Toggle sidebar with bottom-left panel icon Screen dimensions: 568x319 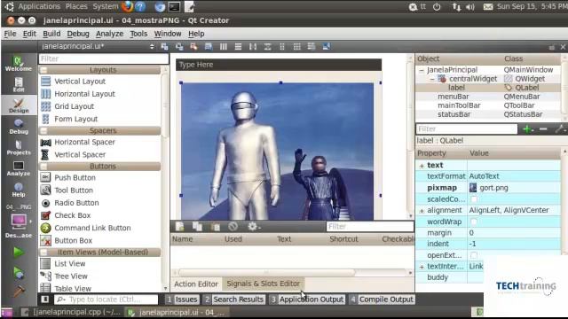45,300
